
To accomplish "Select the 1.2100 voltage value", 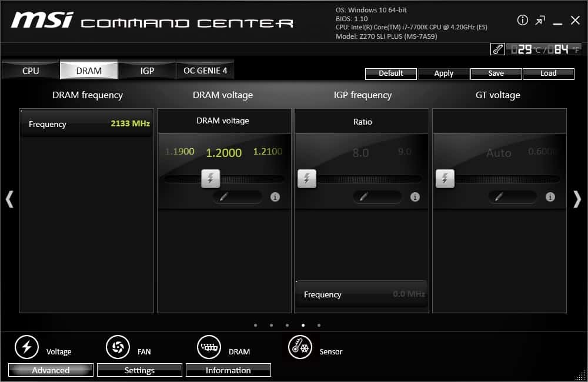I will point(268,152).
